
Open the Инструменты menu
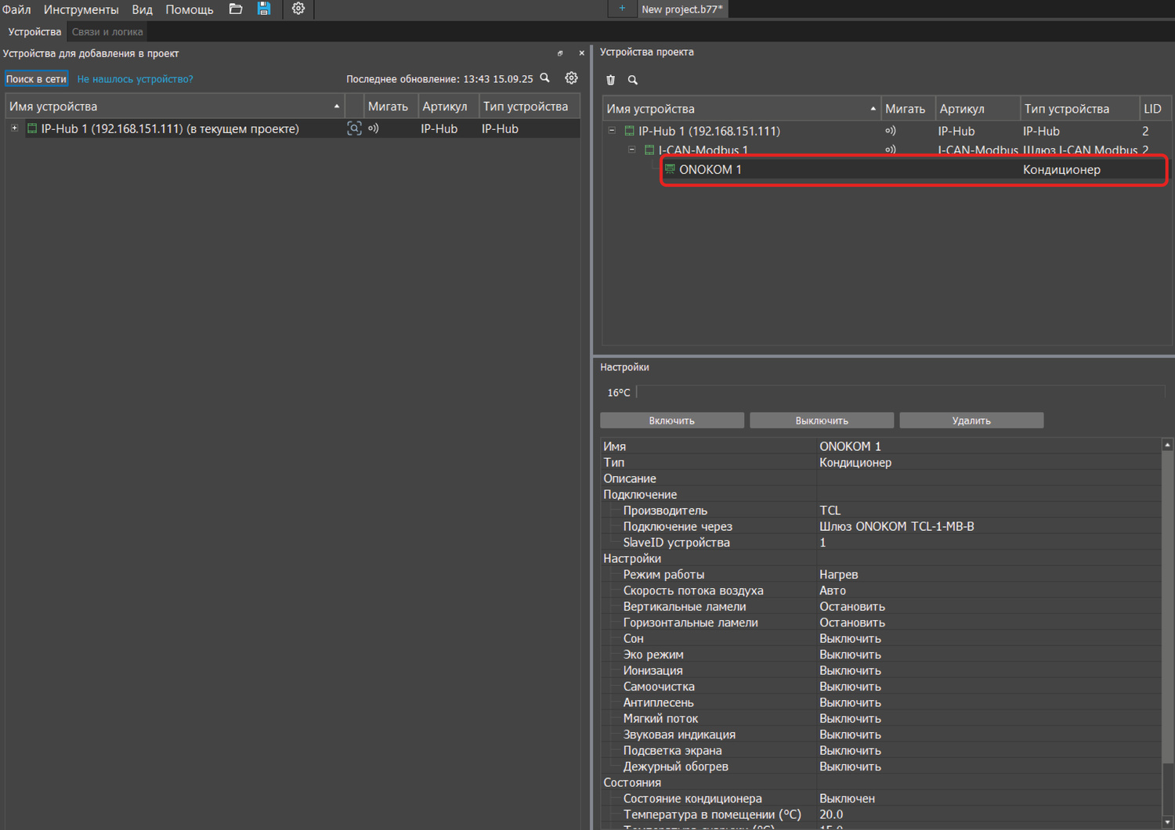(81, 9)
